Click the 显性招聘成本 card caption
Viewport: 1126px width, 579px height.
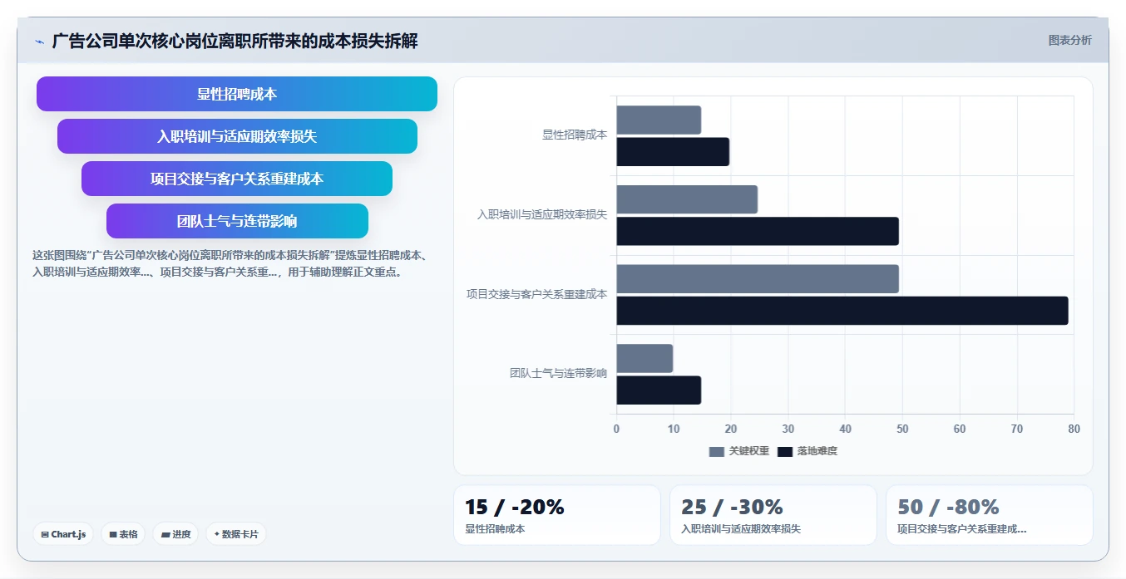click(495, 528)
